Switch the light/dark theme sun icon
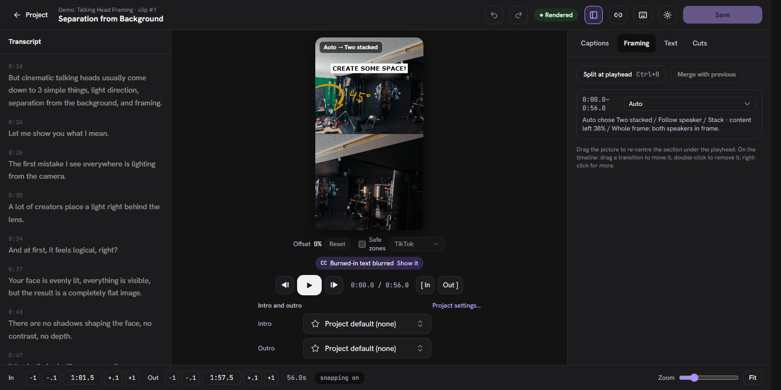The image size is (781, 390). click(x=668, y=15)
